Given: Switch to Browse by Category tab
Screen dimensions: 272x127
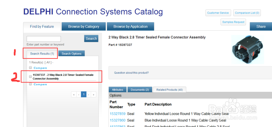Looking at the screenshot, I should click(84, 27).
